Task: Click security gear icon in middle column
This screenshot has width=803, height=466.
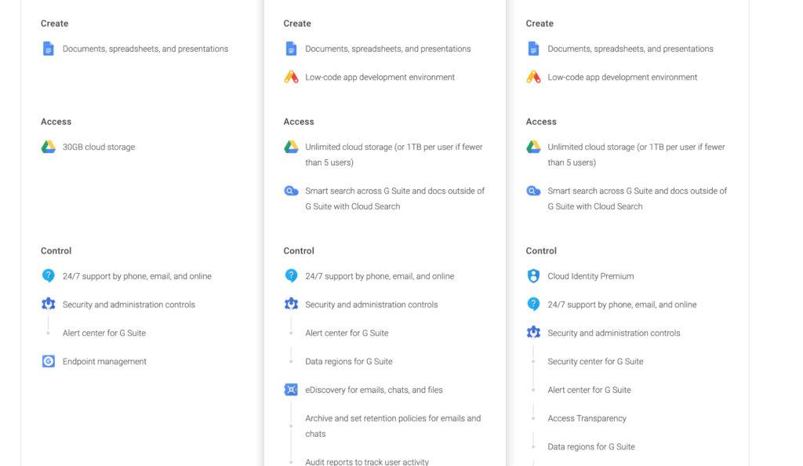Action: [x=291, y=304]
